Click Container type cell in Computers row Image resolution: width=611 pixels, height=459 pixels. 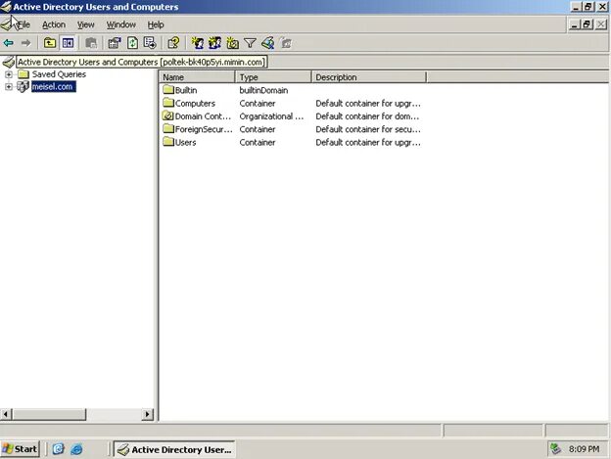coord(258,104)
